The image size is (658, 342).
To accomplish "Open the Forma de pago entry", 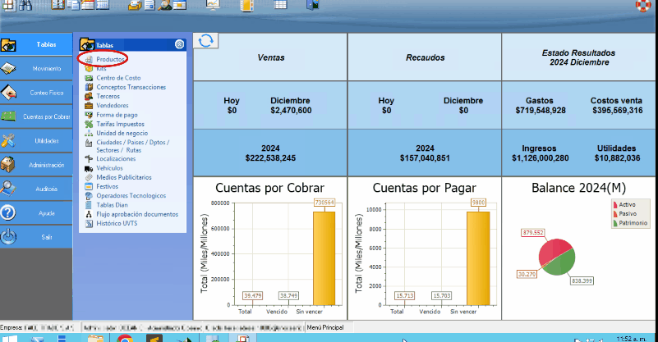I will pos(117,115).
